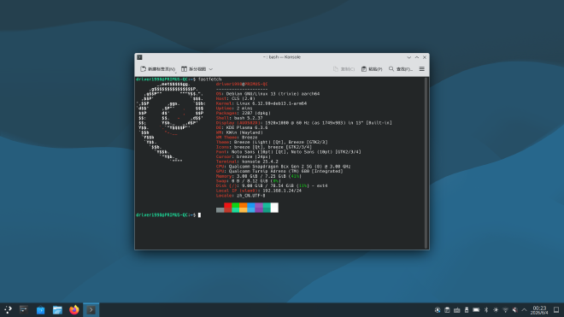Click the 'Terminal: konsole' line

pyautogui.click(x=247, y=162)
